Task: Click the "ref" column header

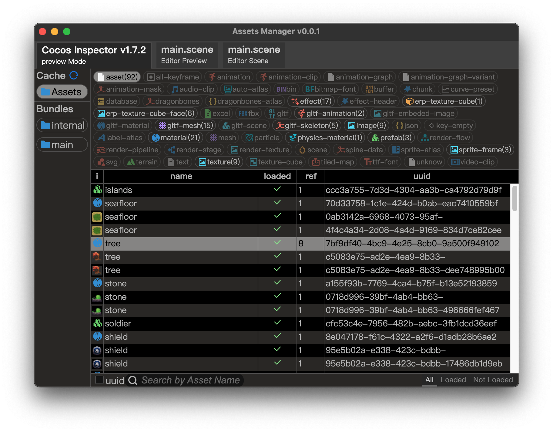Action: [x=311, y=176]
